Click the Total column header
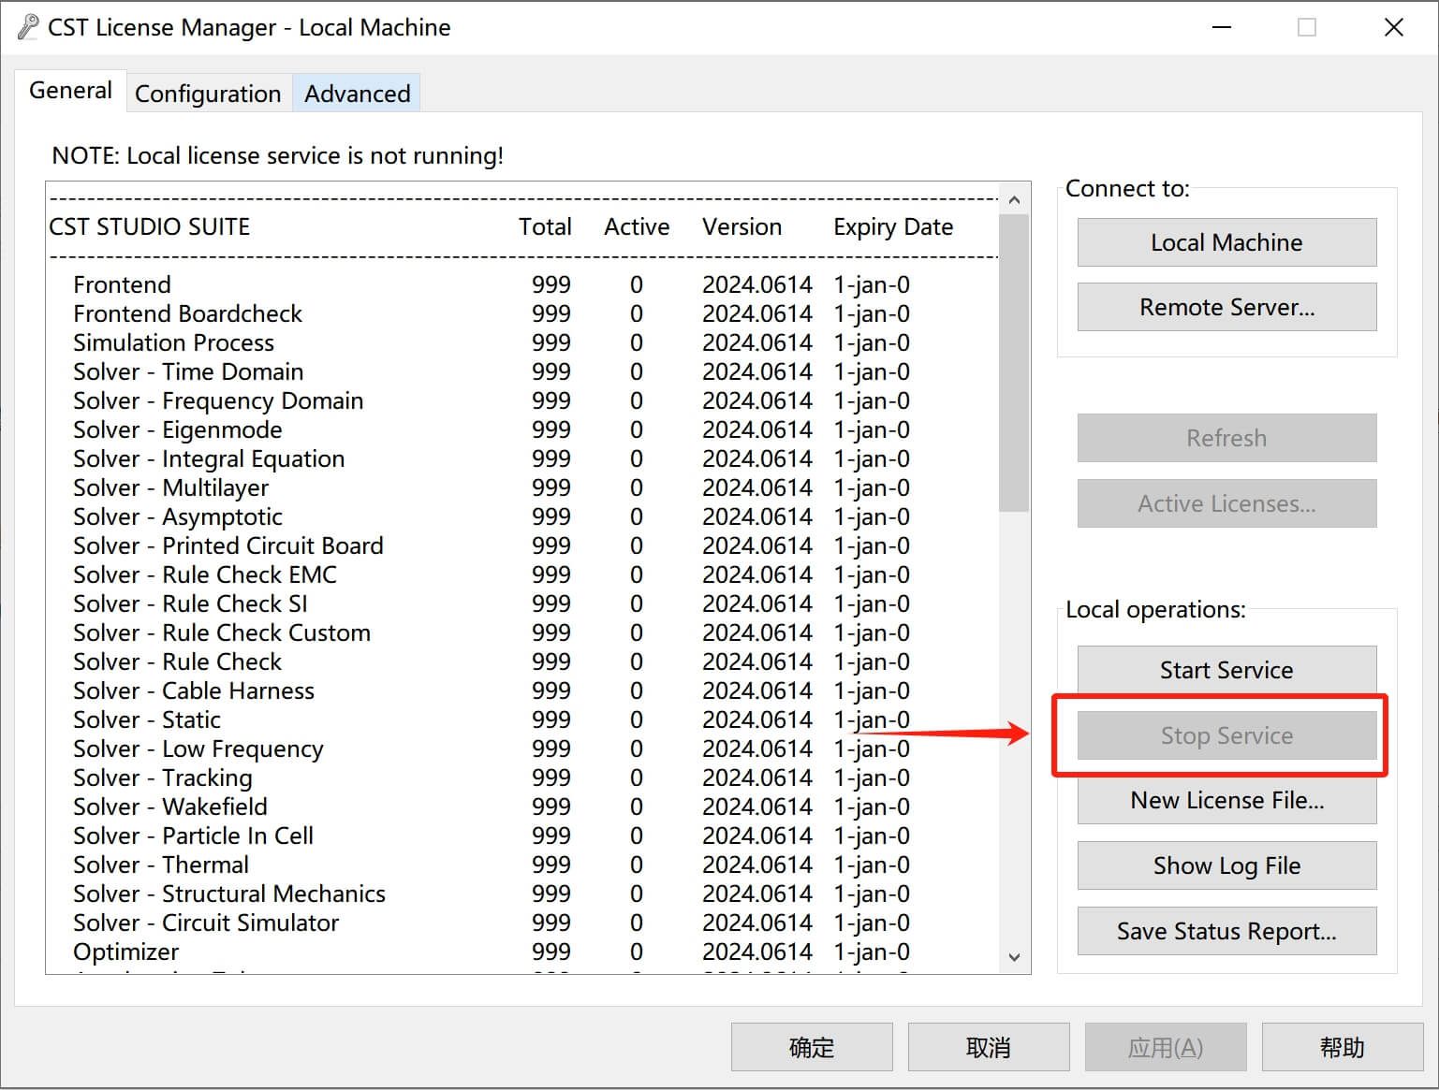 545,227
